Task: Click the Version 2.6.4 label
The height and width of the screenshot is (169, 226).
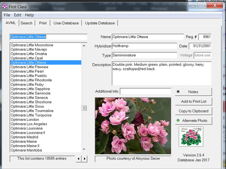Action: [x=194, y=155]
